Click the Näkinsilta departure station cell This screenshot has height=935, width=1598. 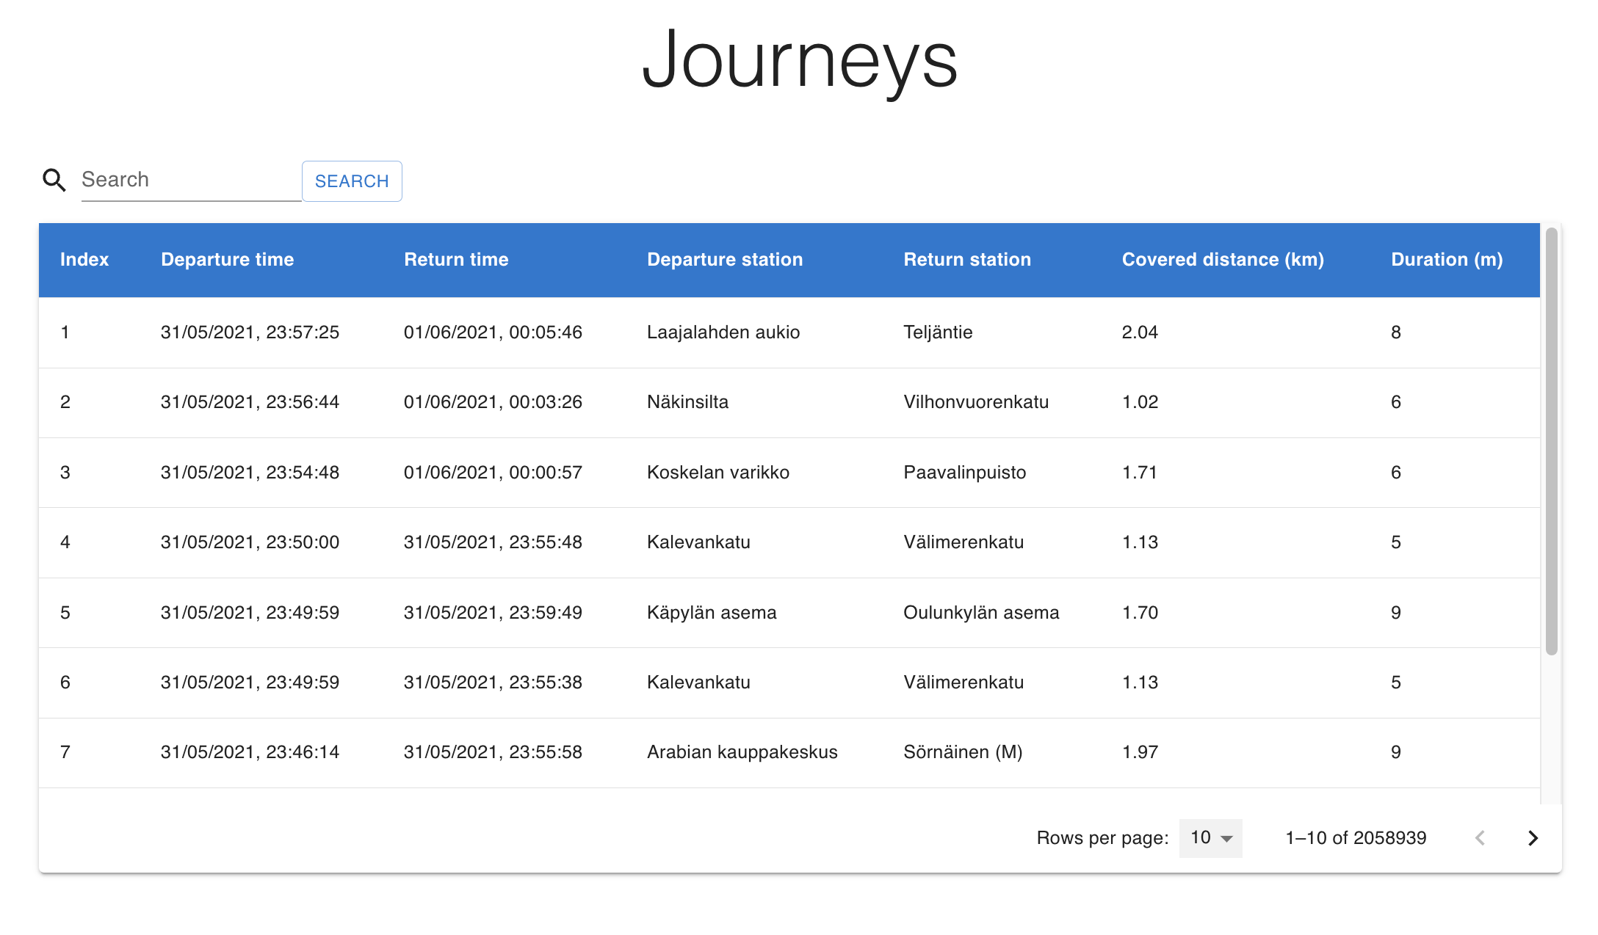(x=687, y=402)
